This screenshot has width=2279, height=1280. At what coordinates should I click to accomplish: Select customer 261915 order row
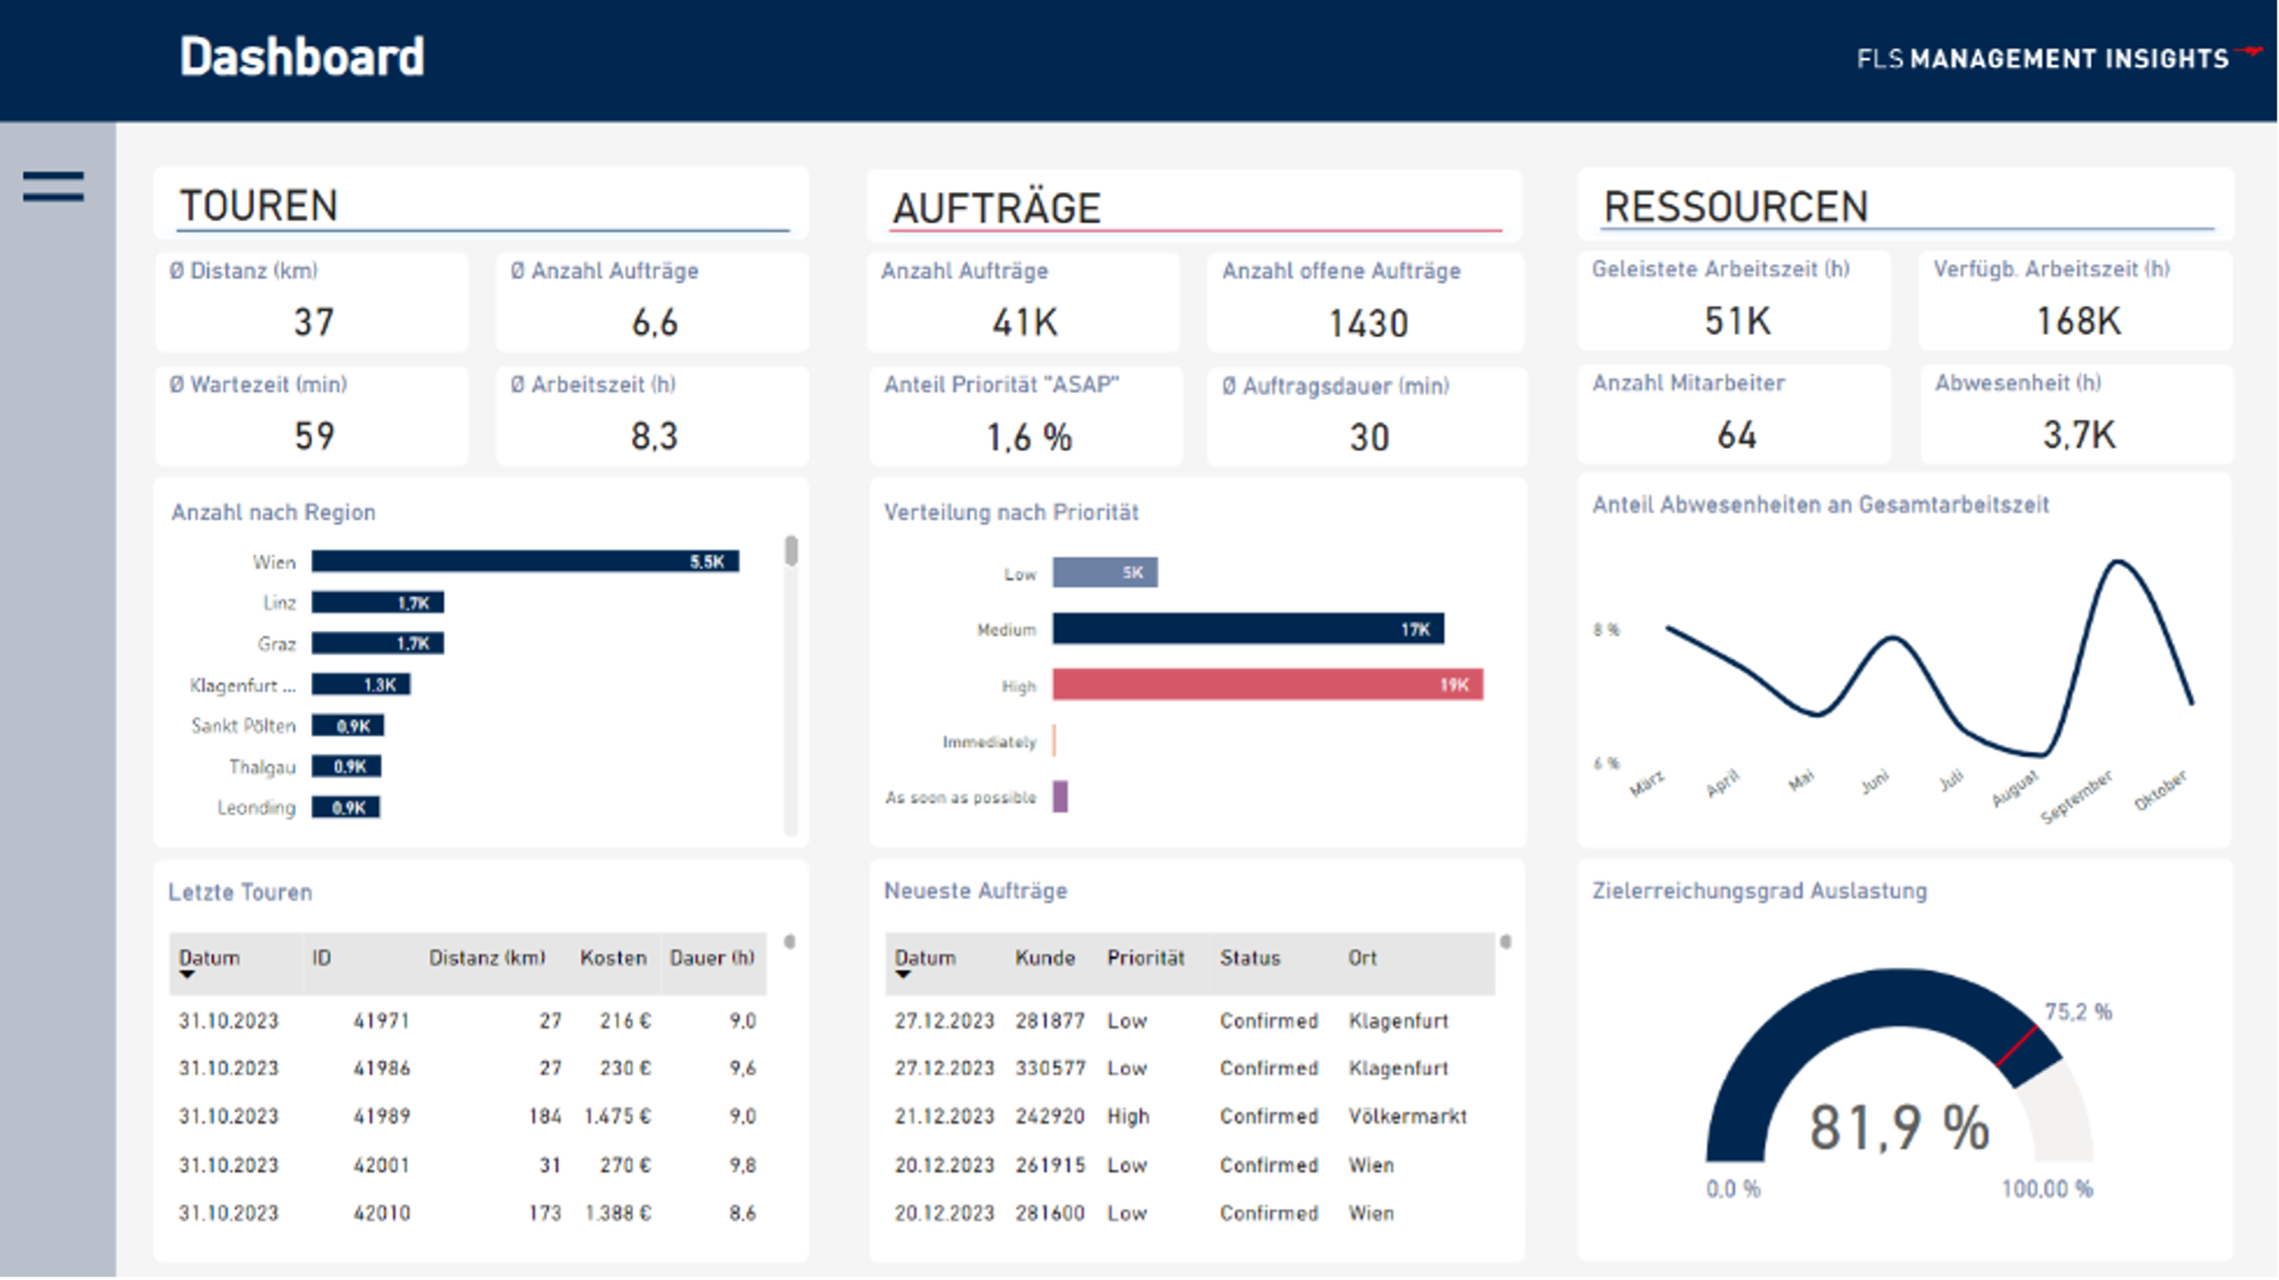coord(1190,1165)
